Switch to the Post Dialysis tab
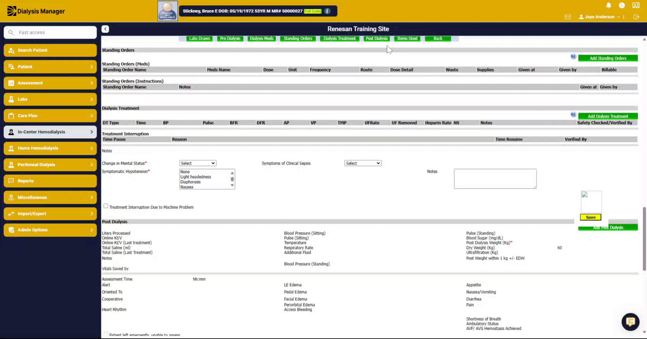 377,39
